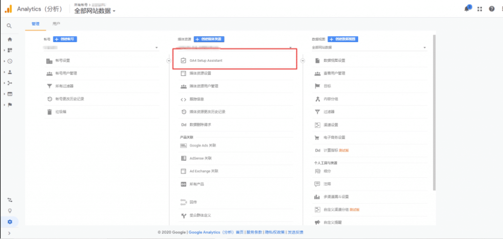Open the Attribution icon in sidebar

(x=10, y=200)
